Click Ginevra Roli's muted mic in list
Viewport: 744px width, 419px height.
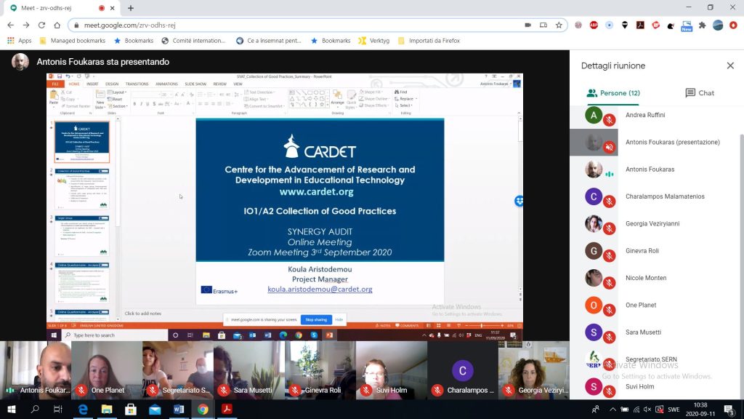610,255
